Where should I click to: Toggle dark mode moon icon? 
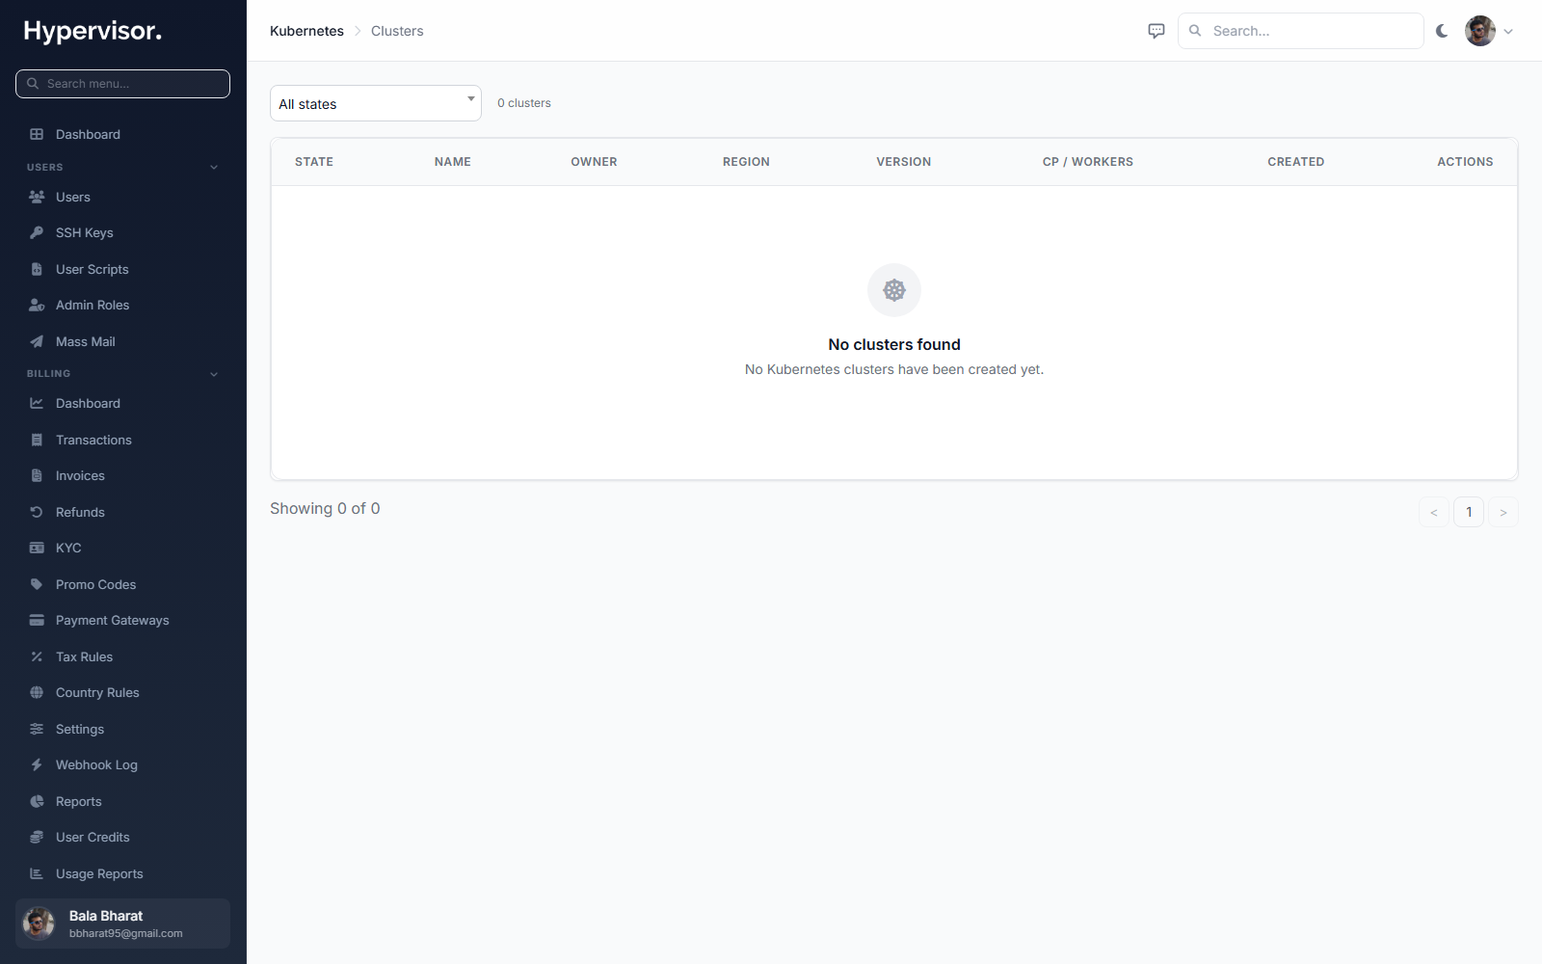click(1442, 31)
